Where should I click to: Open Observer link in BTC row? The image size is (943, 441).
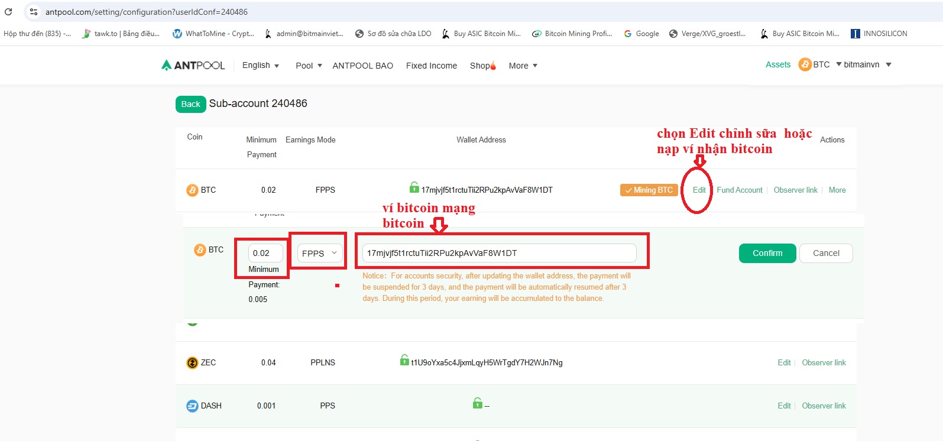tap(796, 190)
